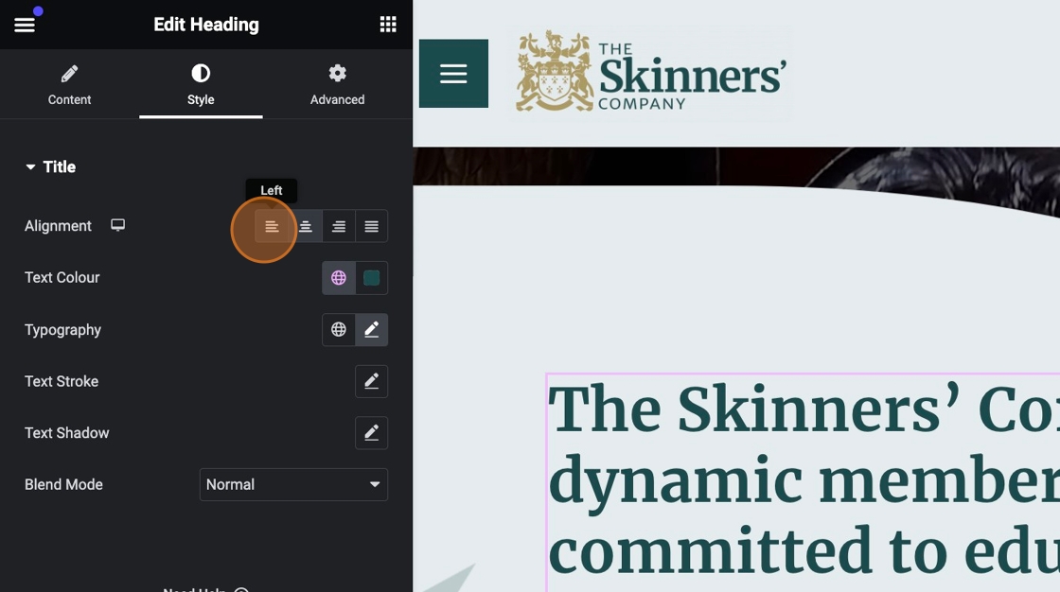Edit Text Shadow settings
This screenshot has width=1060, height=592.
tap(371, 432)
